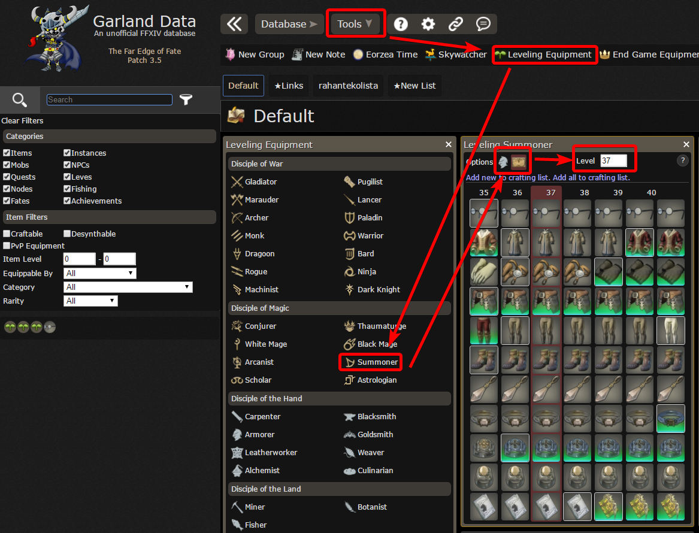Select Warrior job

click(364, 236)
